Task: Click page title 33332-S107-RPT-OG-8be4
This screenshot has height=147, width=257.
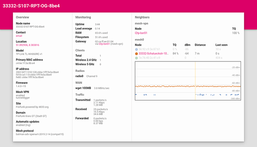Action: tap(31, 6)
